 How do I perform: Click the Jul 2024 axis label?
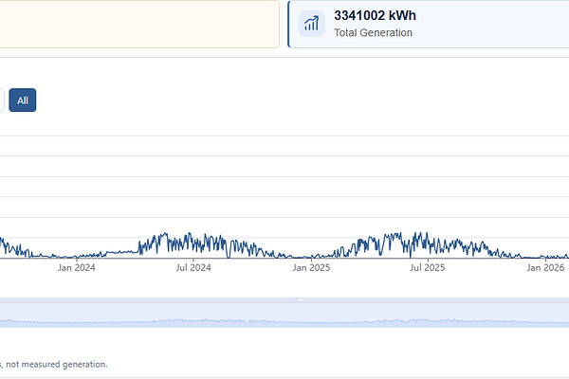(x=193, y=267)
